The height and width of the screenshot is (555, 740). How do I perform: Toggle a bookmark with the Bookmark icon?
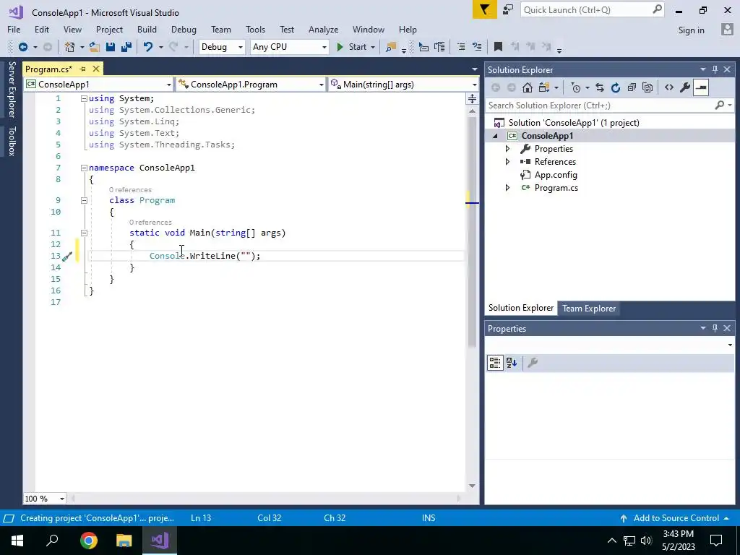pyautogui.click(x=498, y=47)
